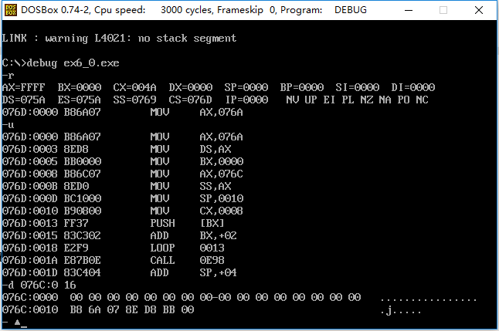The width and height of the screenshot is (499, 331).
Task: Click the 076C:0000 memory dump row
Action: coord(239,297)
